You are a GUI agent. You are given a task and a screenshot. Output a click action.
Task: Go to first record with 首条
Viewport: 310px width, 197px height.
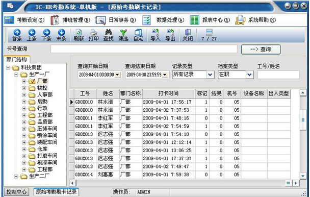(x=17, y=35)
